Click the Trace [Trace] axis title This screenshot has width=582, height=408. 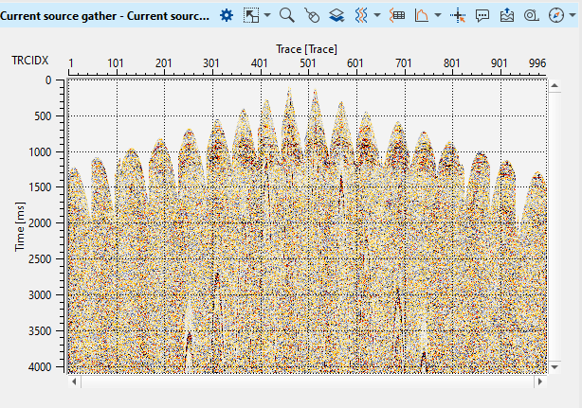pyautogui.click(x=307, y=47)
